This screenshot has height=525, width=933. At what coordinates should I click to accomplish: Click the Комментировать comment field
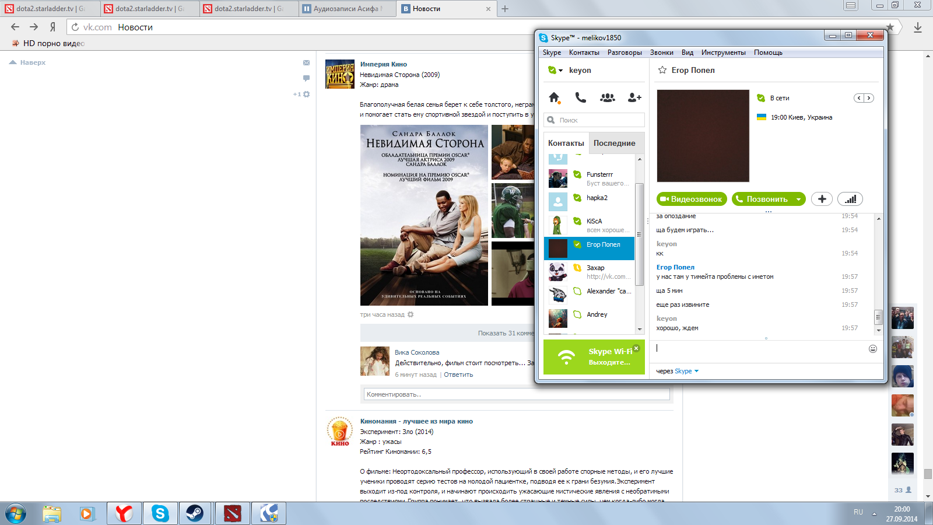pos(517,394)
